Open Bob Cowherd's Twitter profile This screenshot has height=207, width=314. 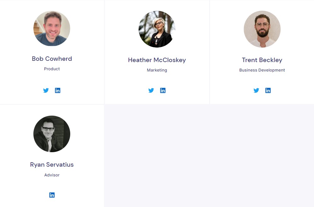[46, 90]
